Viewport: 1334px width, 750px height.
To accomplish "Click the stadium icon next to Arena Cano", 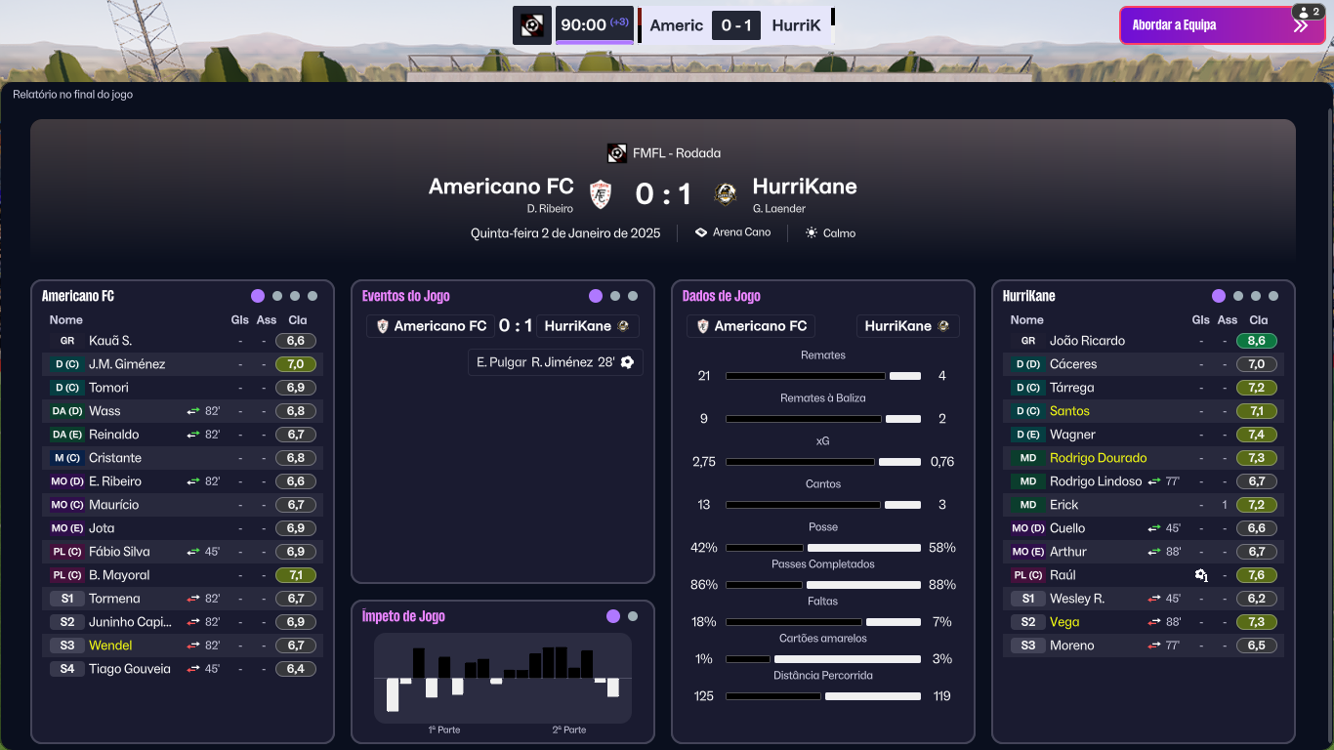I will [700, 232].
